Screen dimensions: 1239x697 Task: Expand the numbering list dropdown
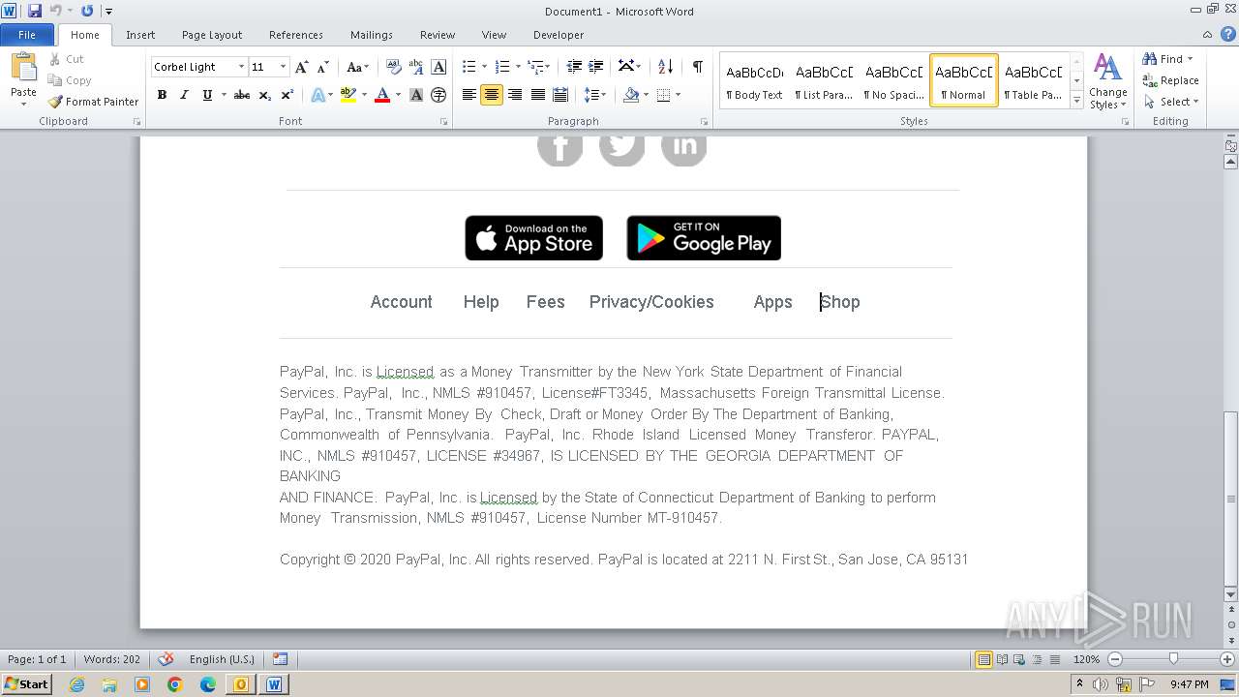pos(518,67)
